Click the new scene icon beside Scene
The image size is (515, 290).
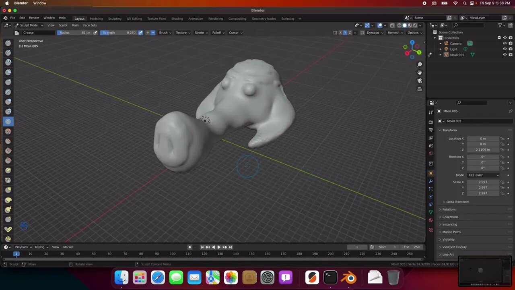tap(449, 18)
